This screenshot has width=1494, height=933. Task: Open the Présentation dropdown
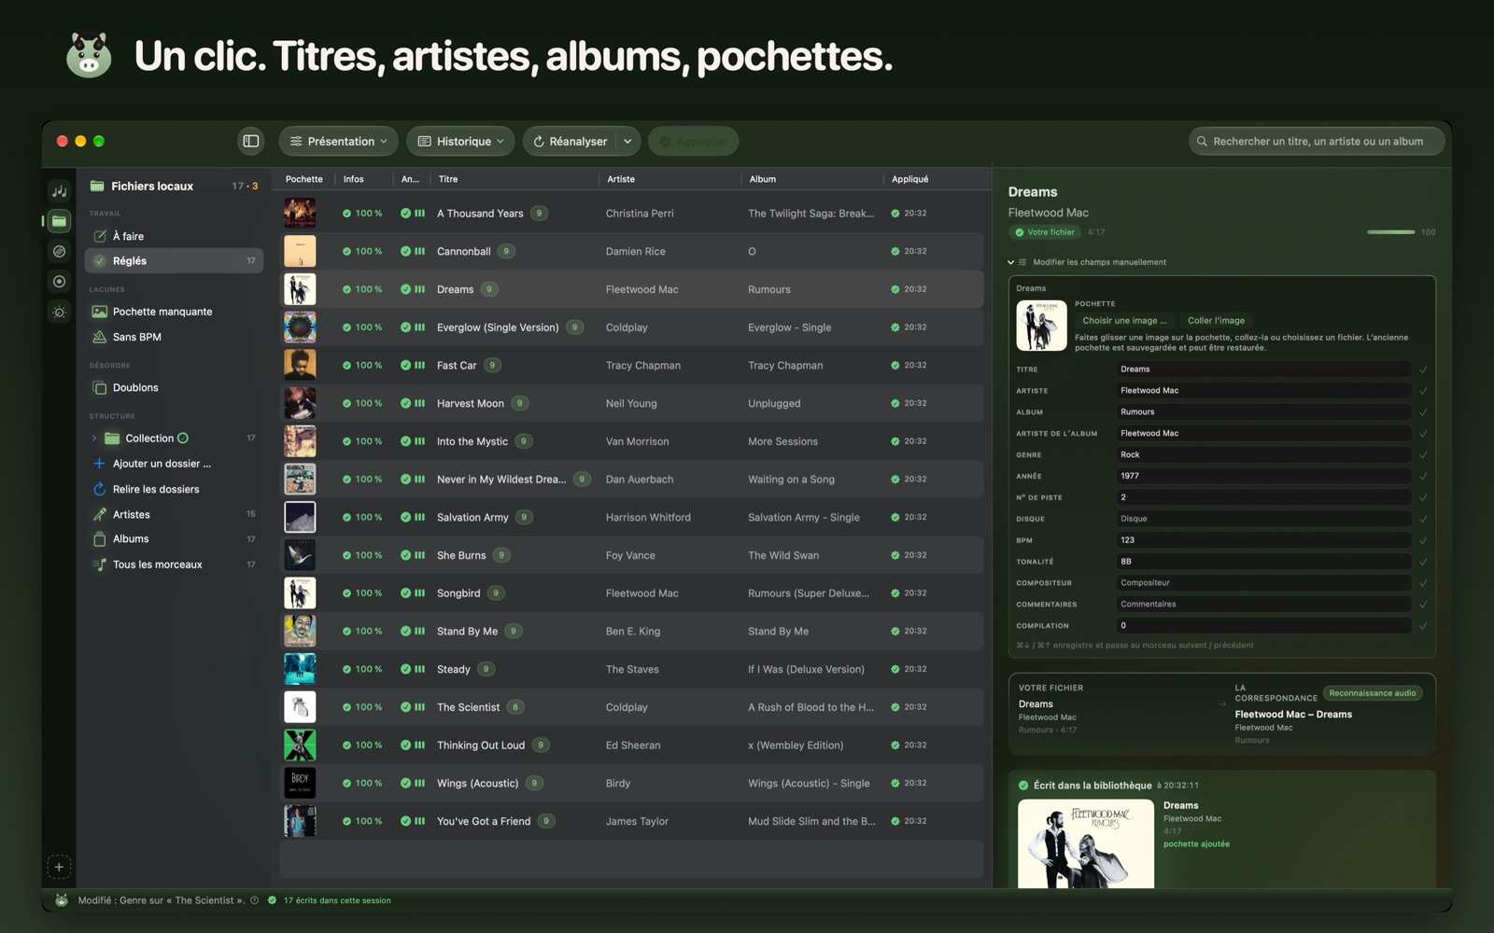pos(338,141)
